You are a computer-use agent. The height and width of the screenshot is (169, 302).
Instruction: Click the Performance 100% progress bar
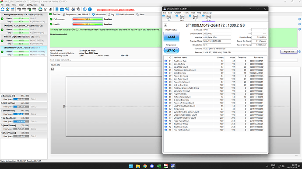[88, 19]
